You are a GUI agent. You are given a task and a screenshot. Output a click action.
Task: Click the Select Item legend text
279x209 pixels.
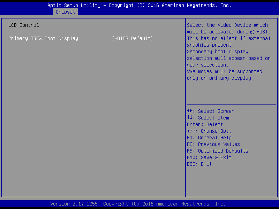pyautogui.click(x=213, y=118)
